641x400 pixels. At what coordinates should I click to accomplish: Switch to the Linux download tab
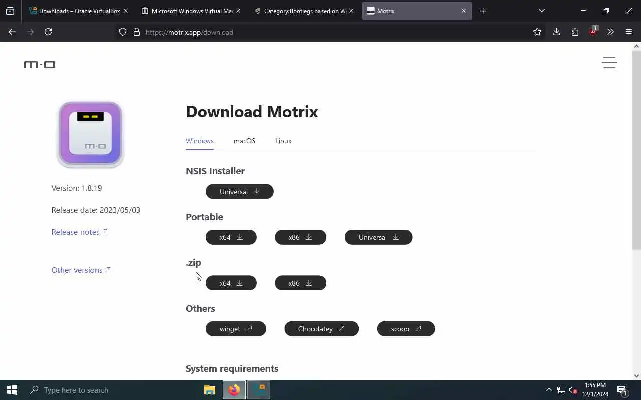(x=283, y=141)
